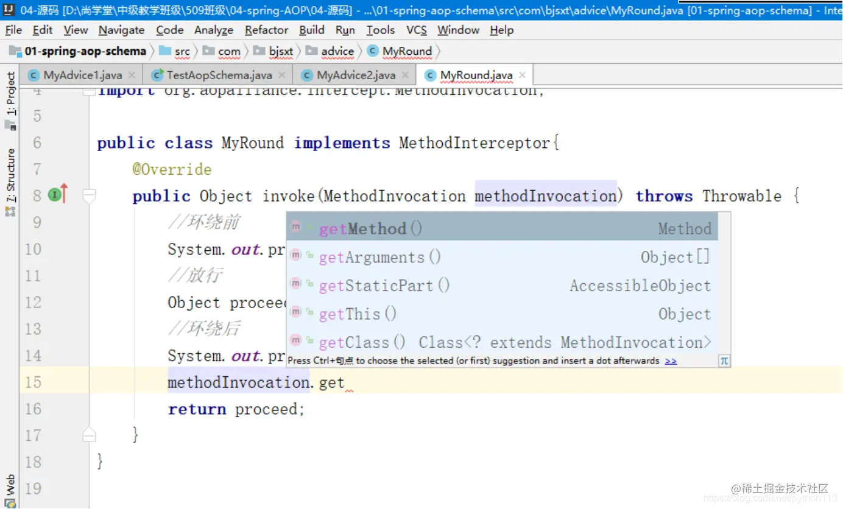Place cursor after methodInvocation.get on line 15

pos(345,382)
